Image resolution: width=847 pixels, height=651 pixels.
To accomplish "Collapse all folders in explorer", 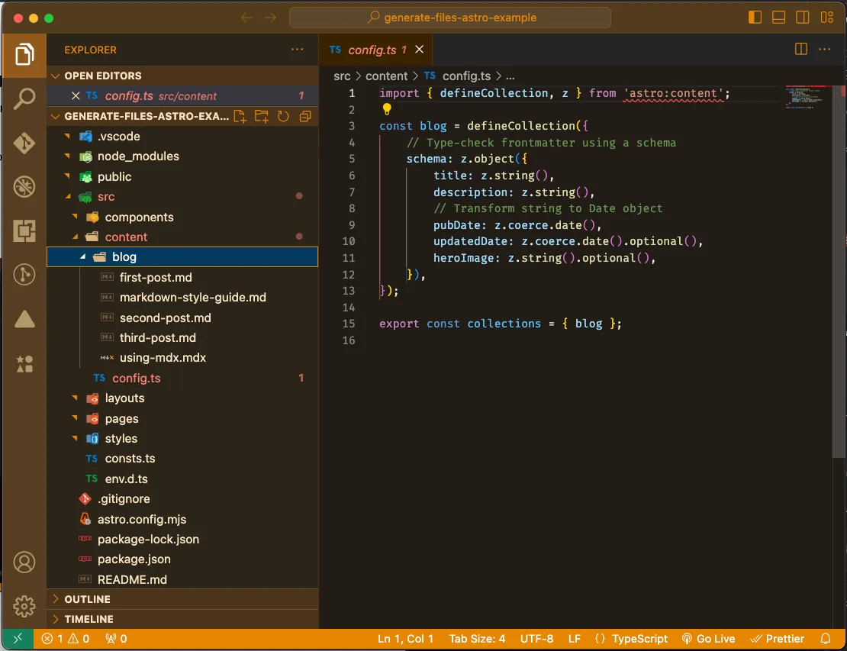I will pos(305,116).
